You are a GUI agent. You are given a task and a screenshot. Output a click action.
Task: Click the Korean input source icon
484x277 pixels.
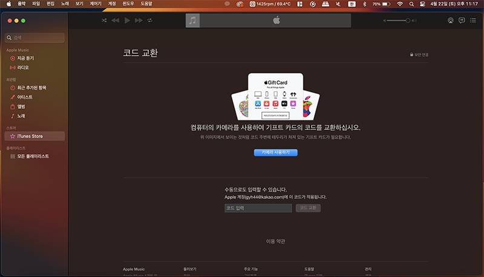pos(352,4)
